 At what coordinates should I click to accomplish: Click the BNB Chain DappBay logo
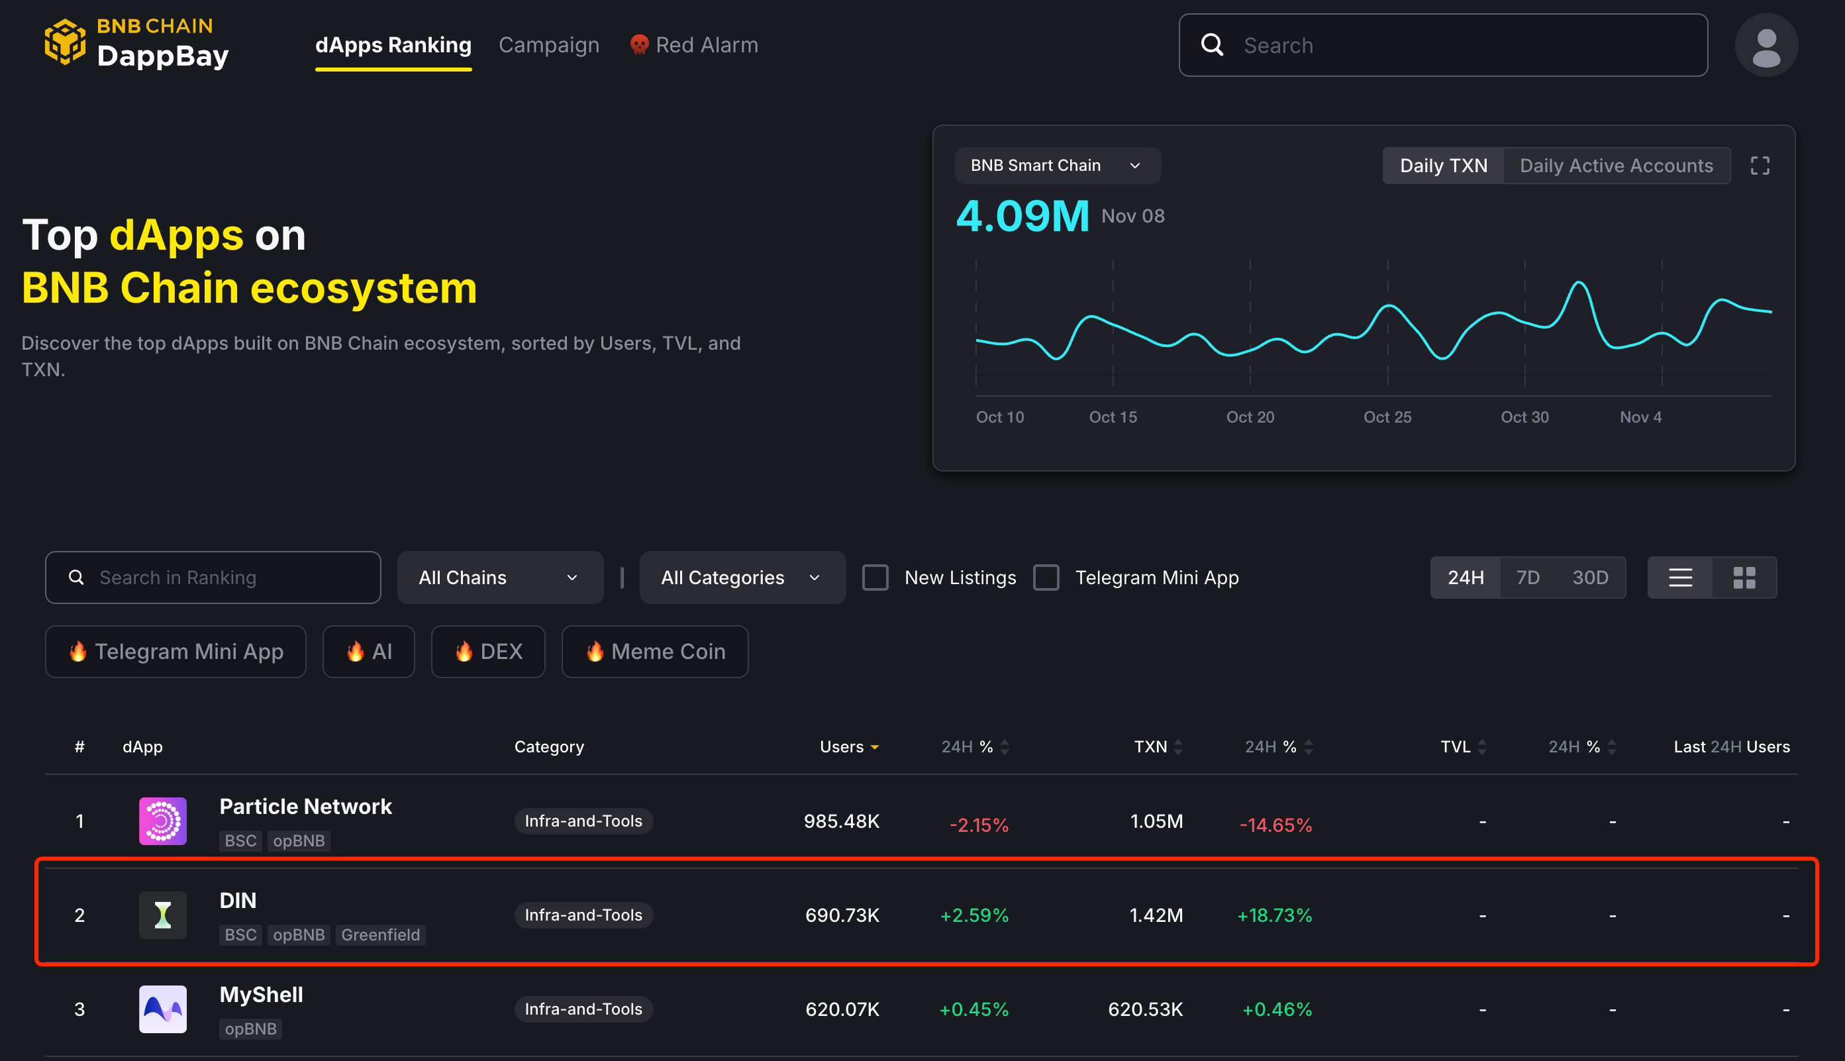point(137,42)
